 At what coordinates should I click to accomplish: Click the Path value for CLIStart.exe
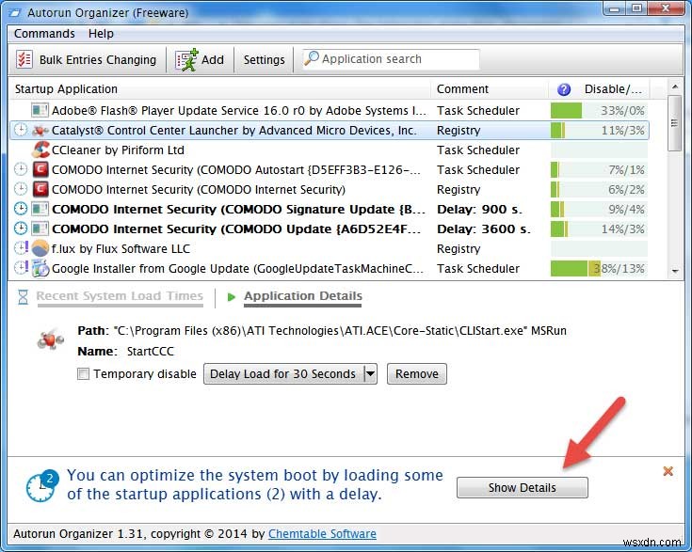(x=340, y=331)
